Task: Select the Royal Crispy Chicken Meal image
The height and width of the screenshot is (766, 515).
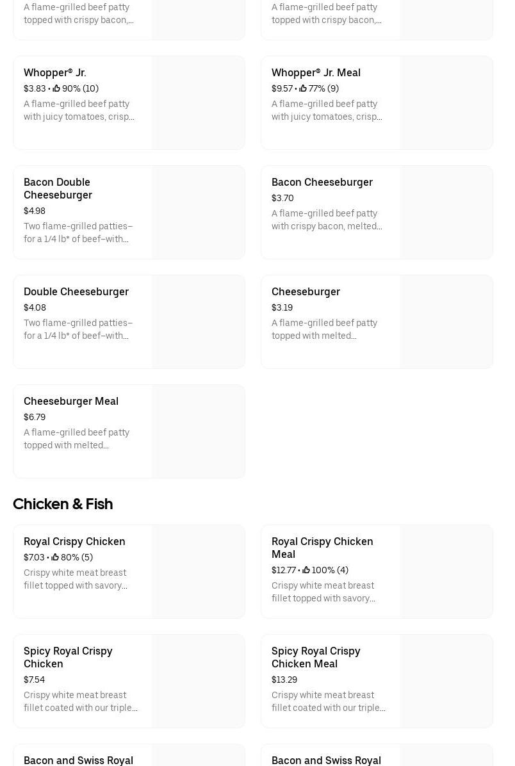Action: click(446, 572)
